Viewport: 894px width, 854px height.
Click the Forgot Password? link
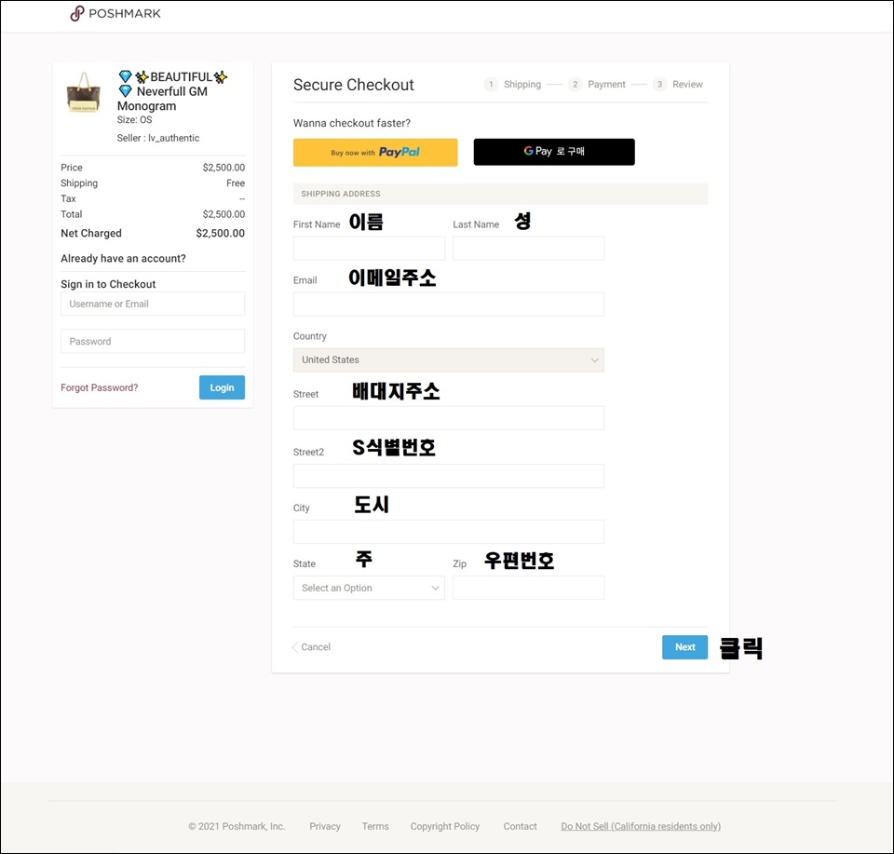coord(100,387)
